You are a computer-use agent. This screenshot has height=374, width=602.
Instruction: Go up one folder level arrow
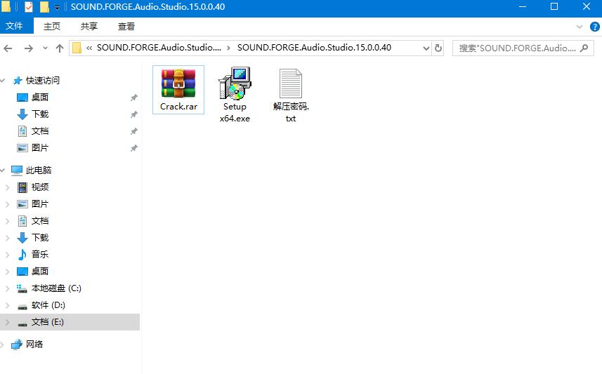pos(59,48)
